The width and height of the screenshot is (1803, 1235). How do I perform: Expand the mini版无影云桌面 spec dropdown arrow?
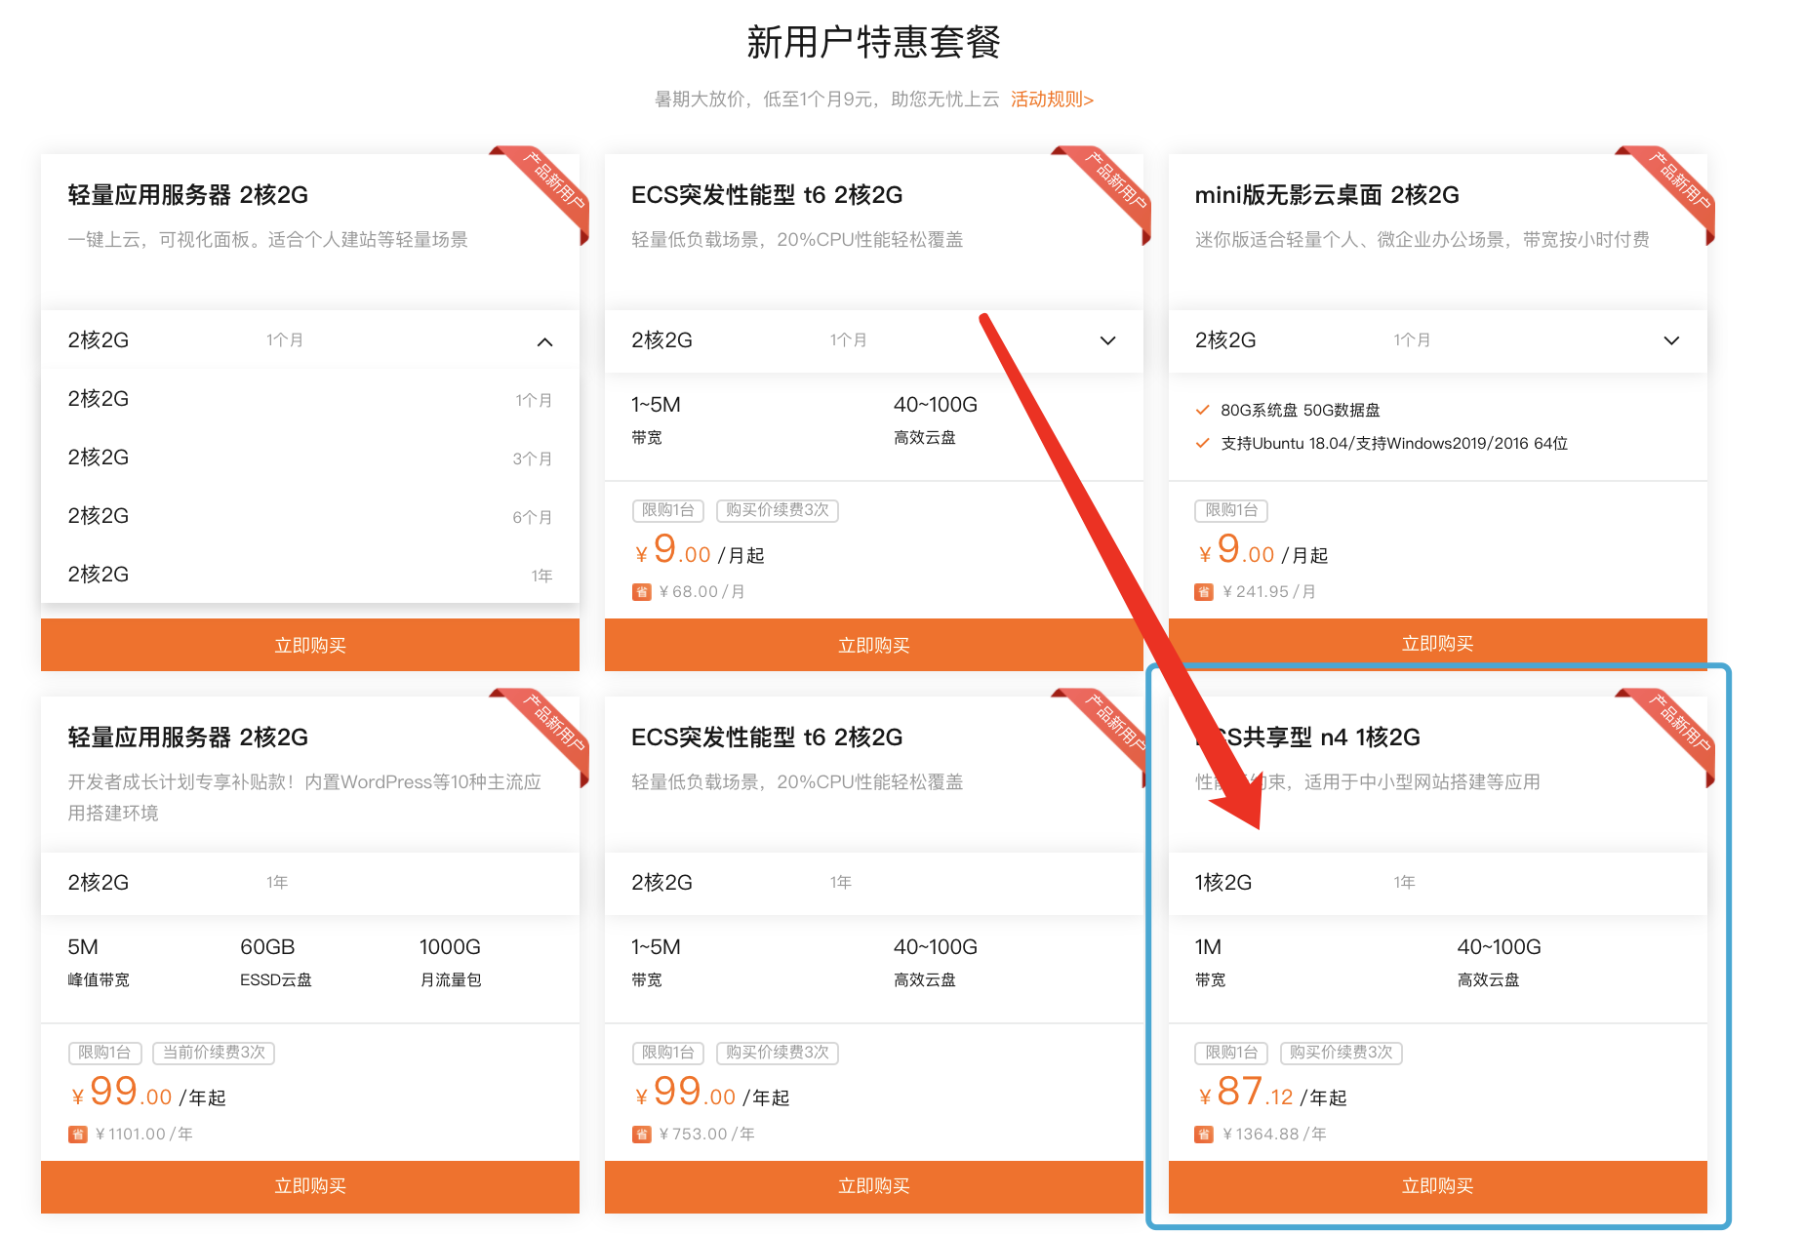coord(1671,340)
